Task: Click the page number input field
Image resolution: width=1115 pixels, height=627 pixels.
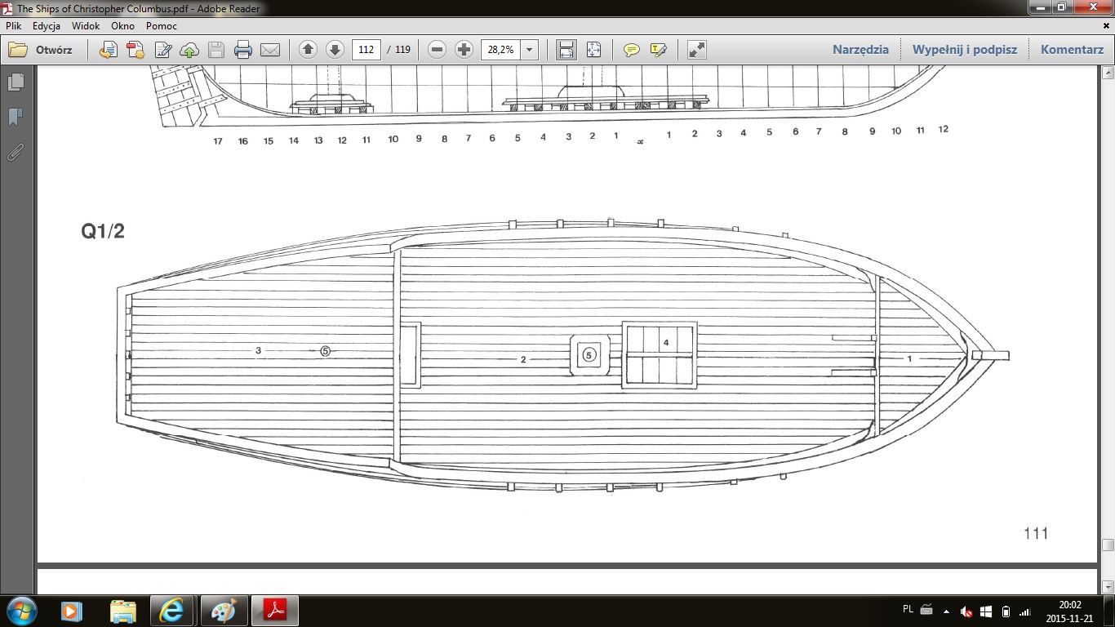Action: tap(366, 50)
